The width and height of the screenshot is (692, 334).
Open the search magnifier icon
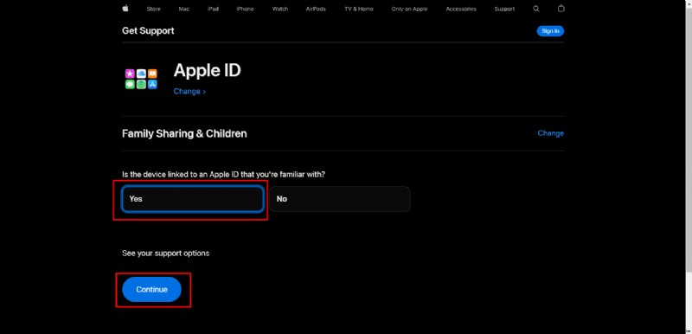tap(535, 9)
